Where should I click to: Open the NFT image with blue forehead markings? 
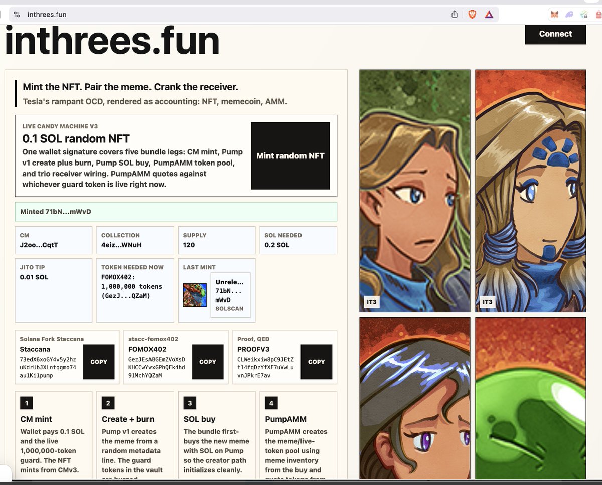pyautogui.click(x=530, y=191)
